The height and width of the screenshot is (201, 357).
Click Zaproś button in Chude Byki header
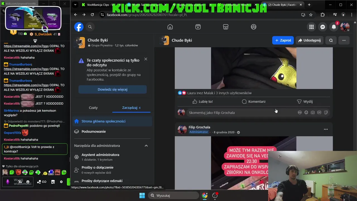tap(283, 40)
